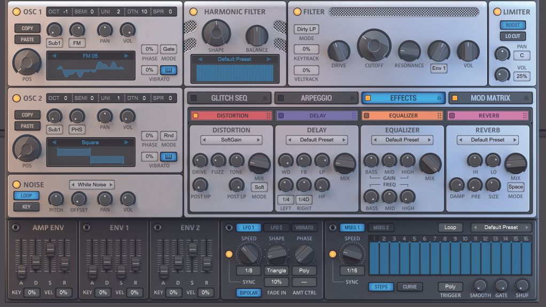Click next arrow in Harmonic Filter preset
Screen dimensions: 546x307
pyautogui.click(x=269, y=59)
